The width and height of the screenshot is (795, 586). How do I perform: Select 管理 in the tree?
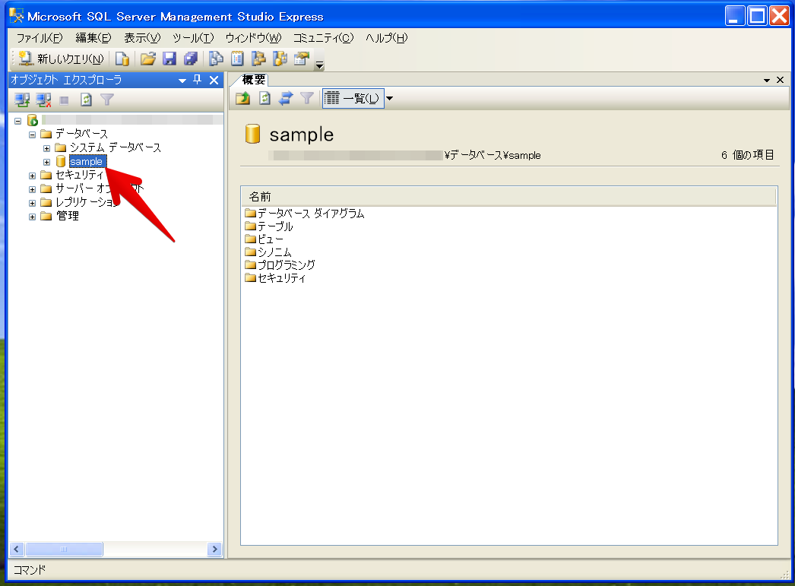68,216
